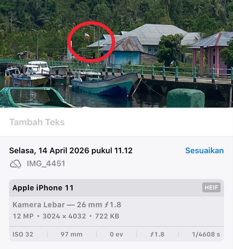Image resolution: width=233 pixels, height=249 pixels.
Task: Tap the green bollard on the dock
Action: [186, 98]
